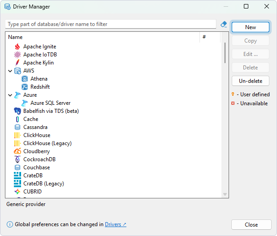The height and width of the screenshot is (236, 277).
Task: Select the ClickHouse (Legacy) driver
Action: 48,143
